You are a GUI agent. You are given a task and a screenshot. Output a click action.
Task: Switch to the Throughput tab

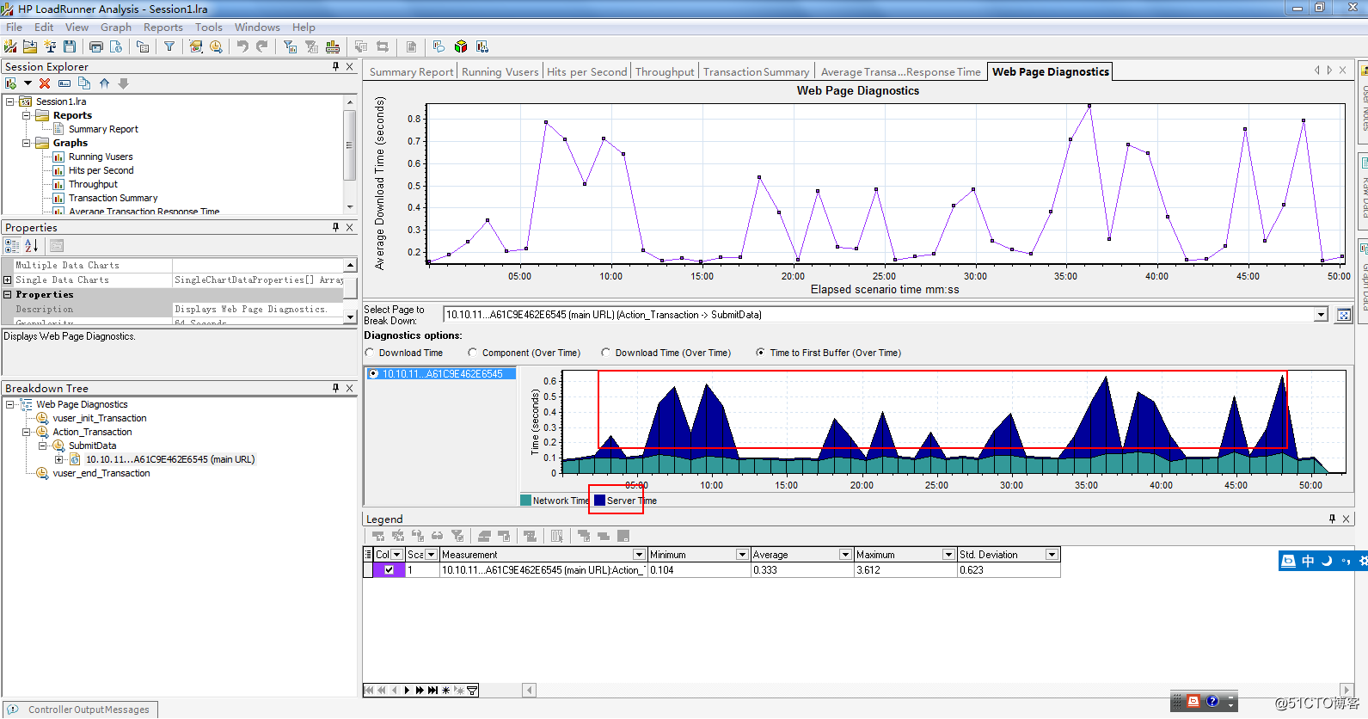(x=665, y=71)
